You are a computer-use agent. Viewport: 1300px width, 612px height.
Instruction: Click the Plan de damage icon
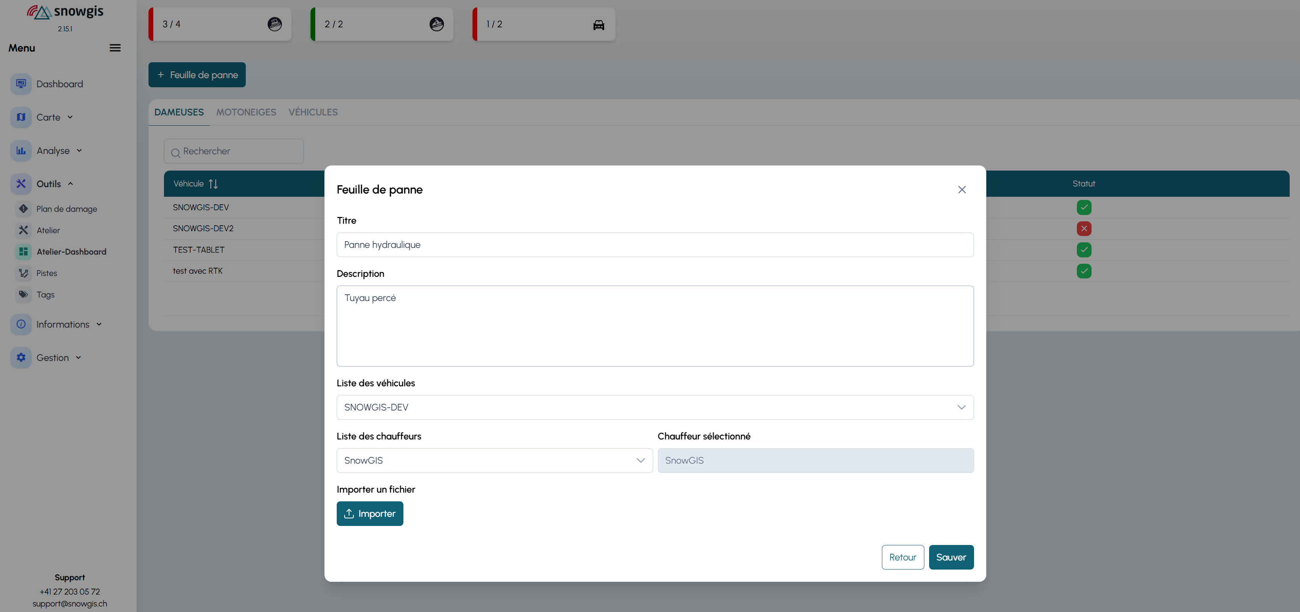(x=23, y=209)
